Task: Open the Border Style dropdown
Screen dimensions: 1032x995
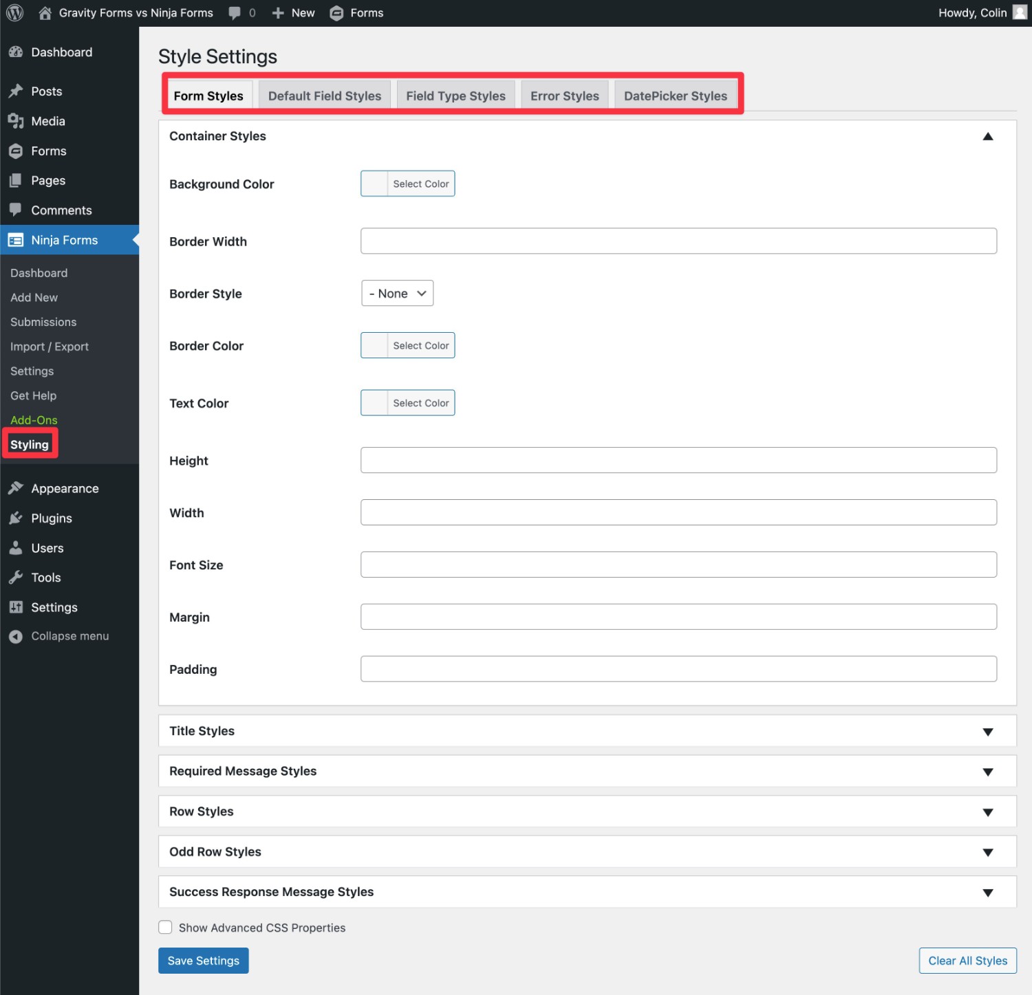Action: tap(397, 293)
